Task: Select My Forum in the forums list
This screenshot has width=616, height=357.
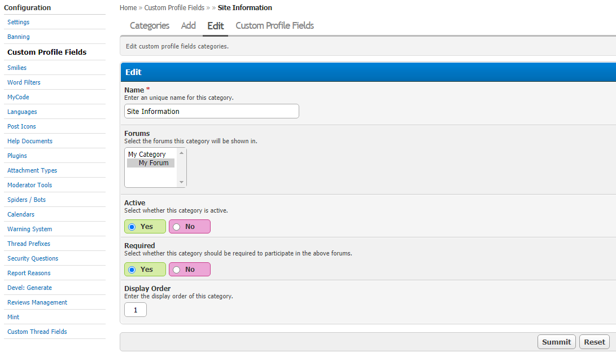Action: coord(154,163)
